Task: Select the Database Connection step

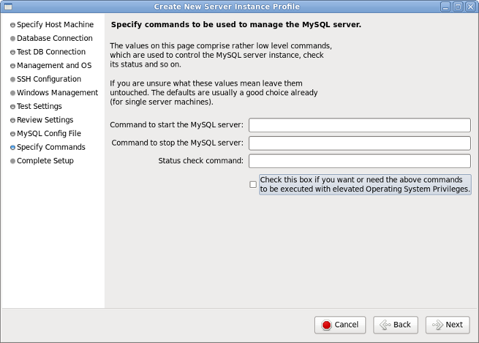Action: click(x=54, y=38)
